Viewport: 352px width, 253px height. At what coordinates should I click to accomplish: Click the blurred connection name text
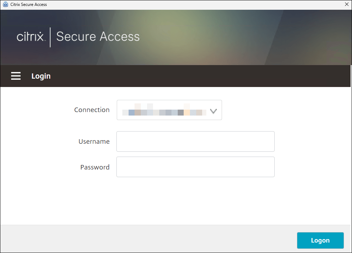[164, 112]
